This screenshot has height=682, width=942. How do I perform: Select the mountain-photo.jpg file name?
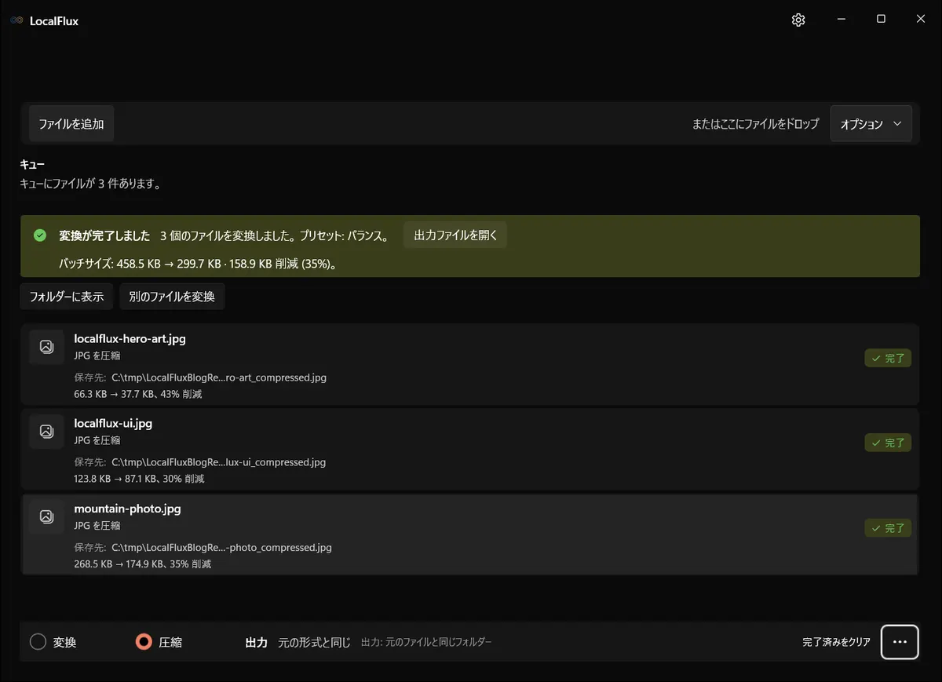(x=127, y=509)
